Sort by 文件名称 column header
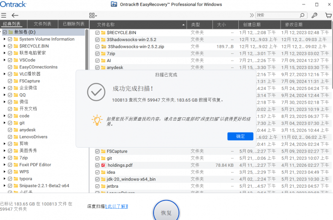The height and width of the screenshot is (220, 333). click(138, 24)
